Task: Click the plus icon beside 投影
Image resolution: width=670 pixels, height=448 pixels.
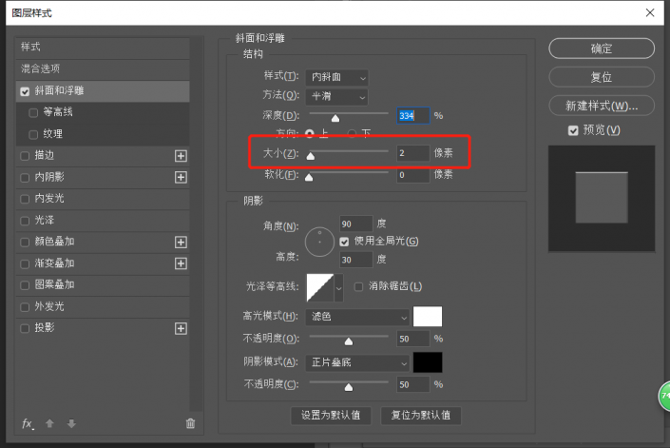Action: [181, 328]
